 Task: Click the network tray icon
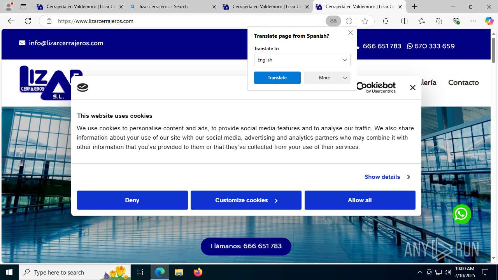point(438,272)
